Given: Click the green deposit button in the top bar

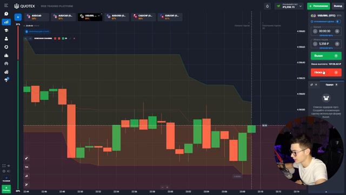Looking at the screenshot, I should (x=318, y=6).
